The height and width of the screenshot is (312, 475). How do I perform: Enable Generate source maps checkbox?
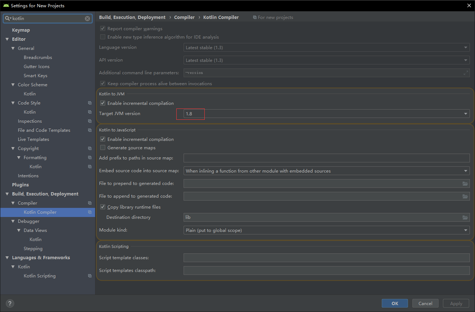pos(103,147)
